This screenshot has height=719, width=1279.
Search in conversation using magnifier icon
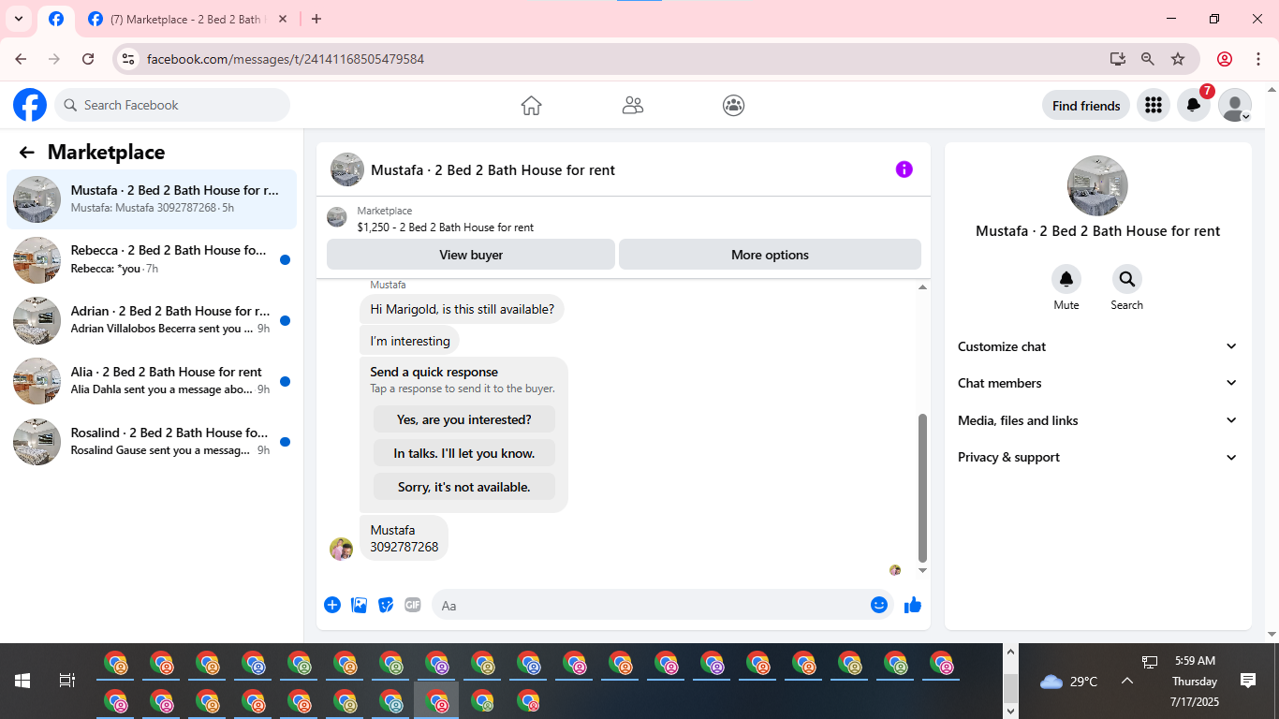click(1127, 279)
